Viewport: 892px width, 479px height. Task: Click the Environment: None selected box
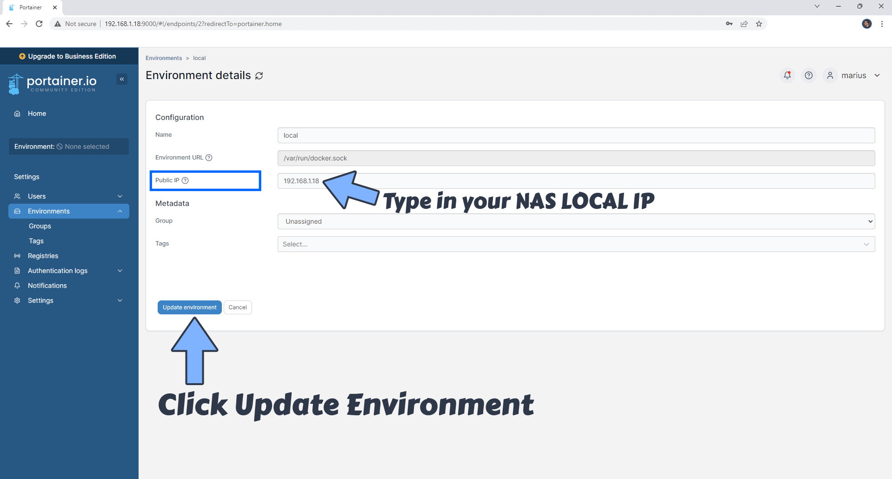[x=69, y=146]
